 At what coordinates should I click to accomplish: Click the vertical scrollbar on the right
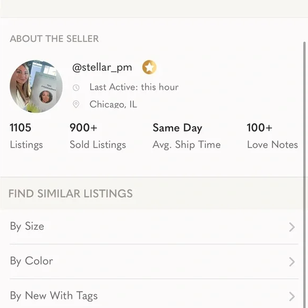304,175
